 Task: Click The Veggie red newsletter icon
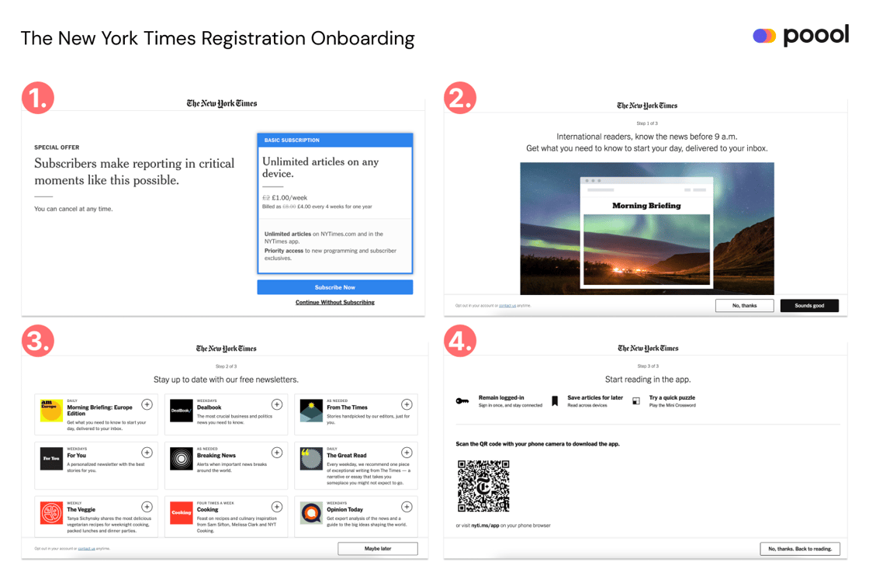pos(51,513)
